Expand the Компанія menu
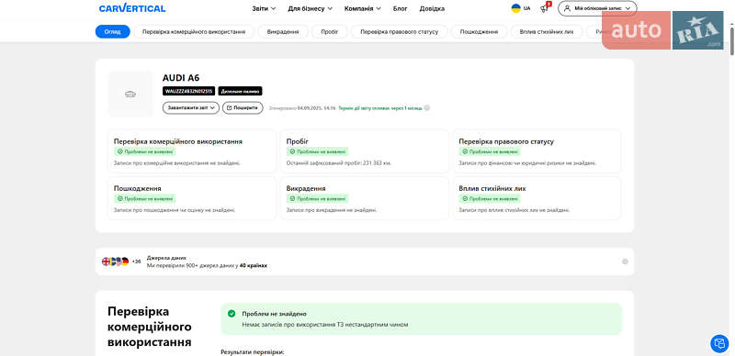Screen dimensions: 735x356 pyautogui.click(x=363, y=8)
